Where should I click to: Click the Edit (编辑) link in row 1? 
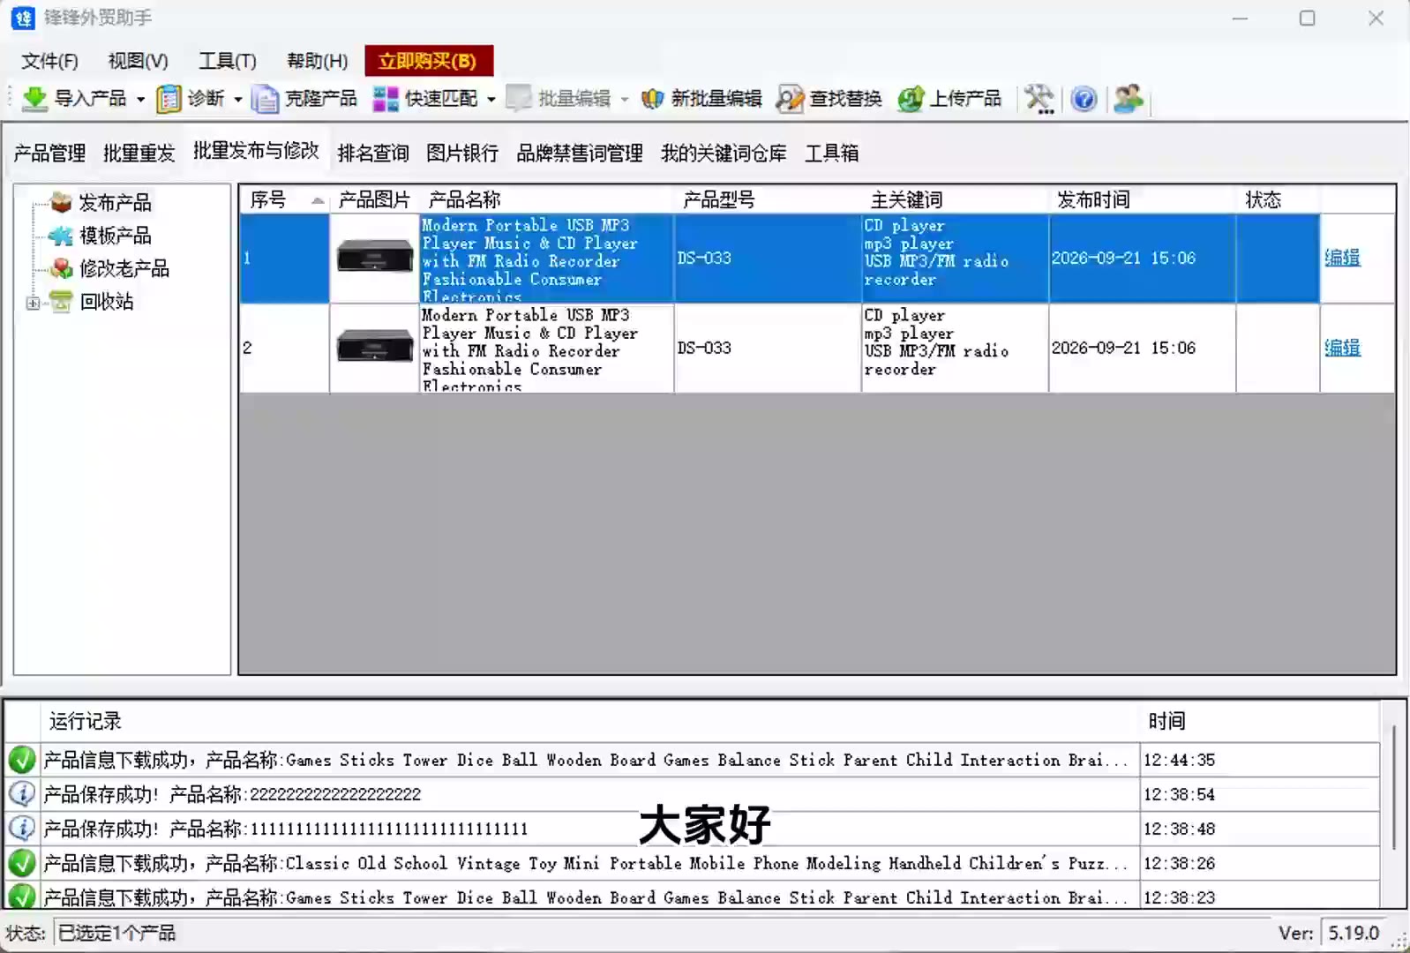[1342, 258]
